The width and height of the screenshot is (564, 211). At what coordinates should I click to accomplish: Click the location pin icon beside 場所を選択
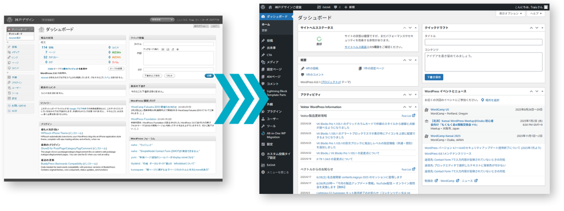click(482, 100)
